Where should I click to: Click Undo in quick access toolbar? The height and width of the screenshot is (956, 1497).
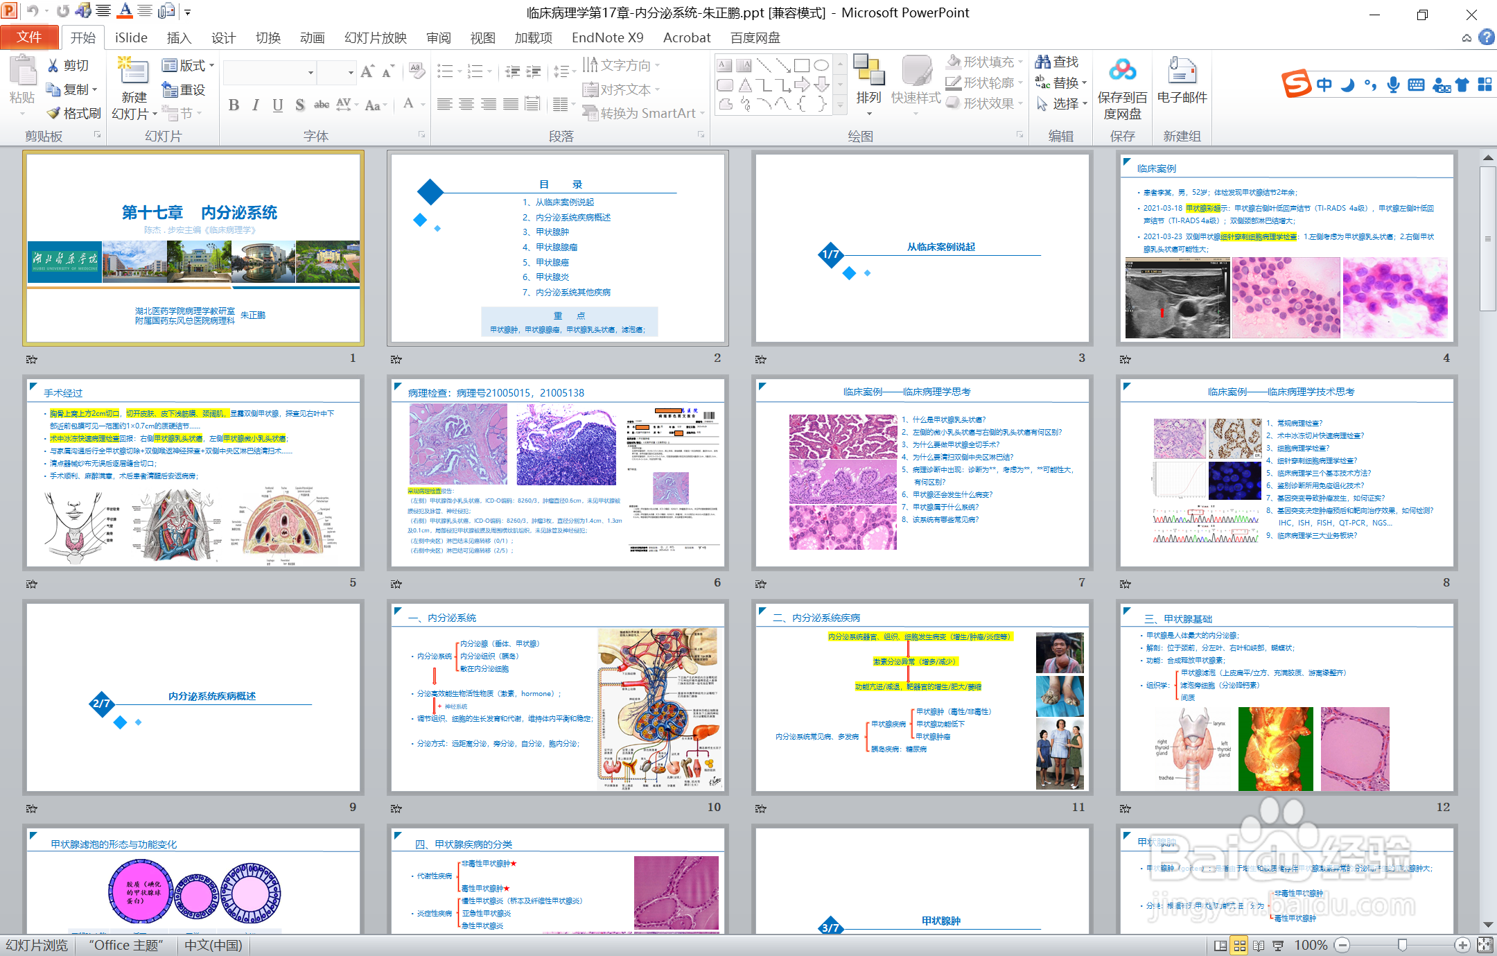coord(33,12)
